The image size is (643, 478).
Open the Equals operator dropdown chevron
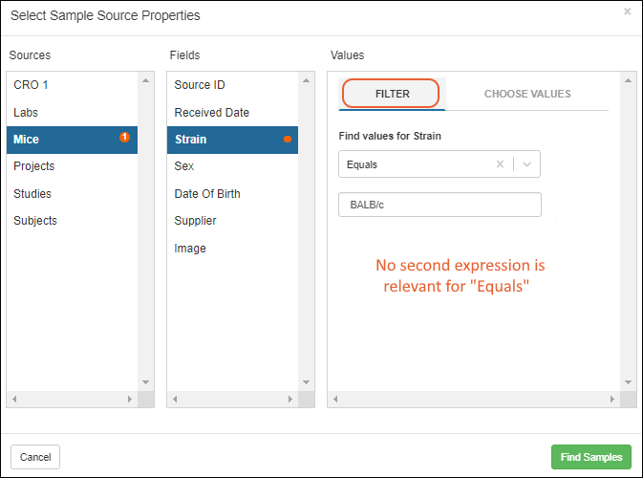click(527, 164)
